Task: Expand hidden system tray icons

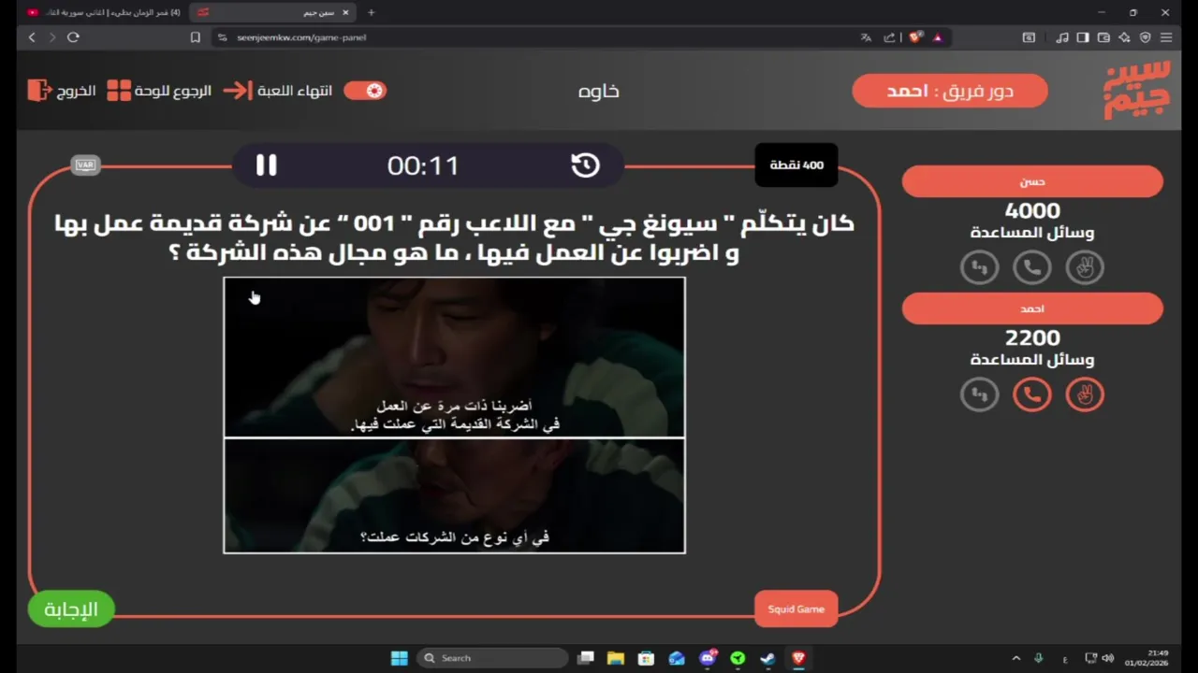Action: tap(1015, 658)
